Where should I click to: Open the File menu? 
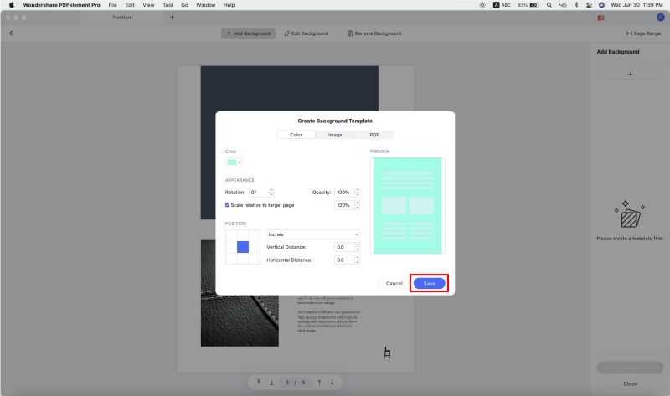click(112, 5)
